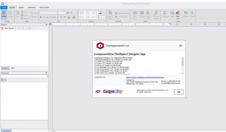Open the Zoom dropdown in ribbon

[192, 15]
